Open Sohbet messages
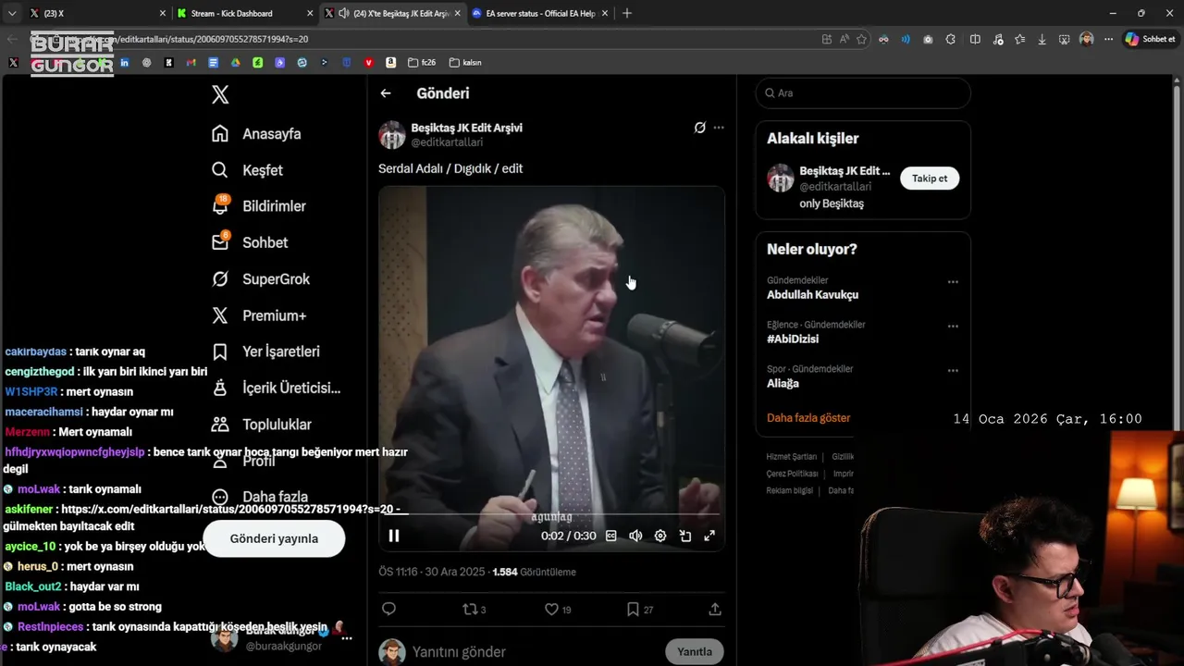The width and height of the screenshot is (1184, 666). click(x=250, y=242)
